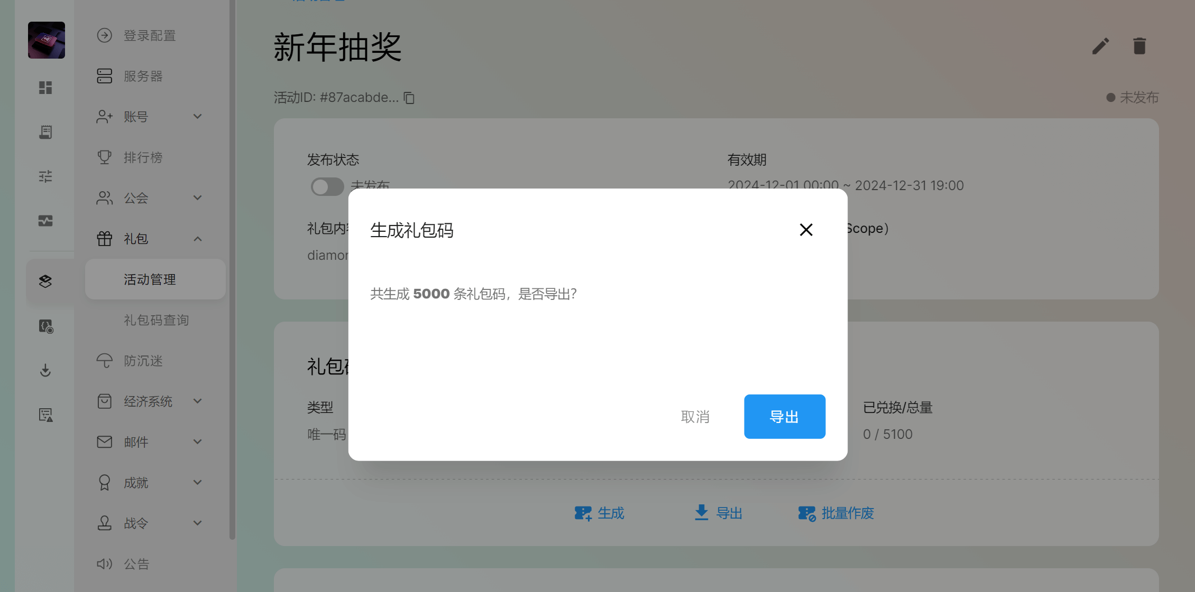The image size is (1195, 592).
Task: Click the sliders tuning icon in the left rail
Action: click(x=45, y=176)
